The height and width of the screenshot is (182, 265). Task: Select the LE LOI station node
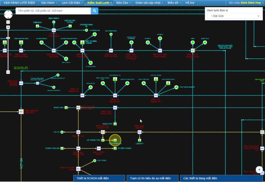62,132
